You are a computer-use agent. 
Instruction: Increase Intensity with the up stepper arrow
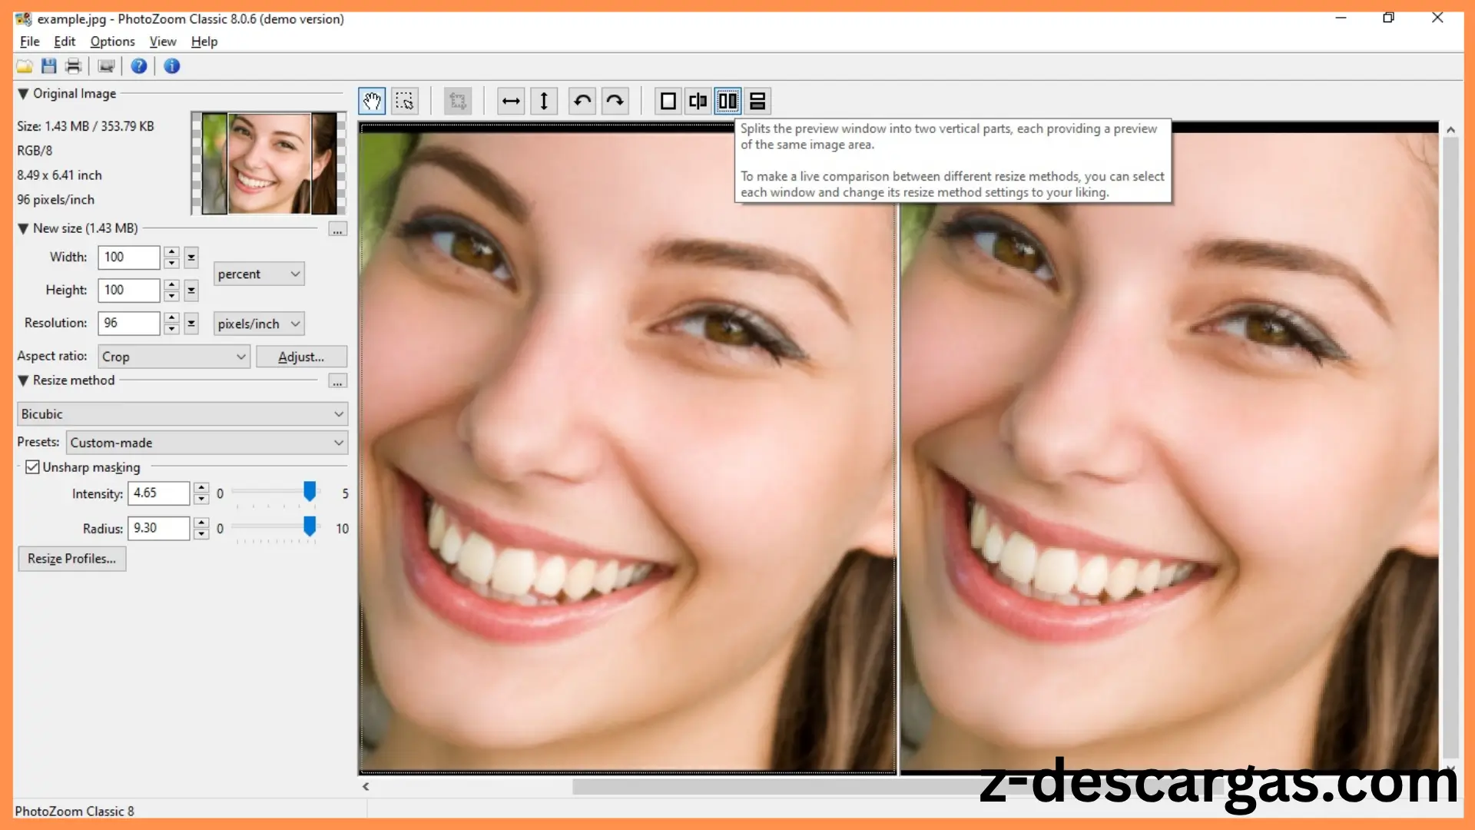coord(201,488)
